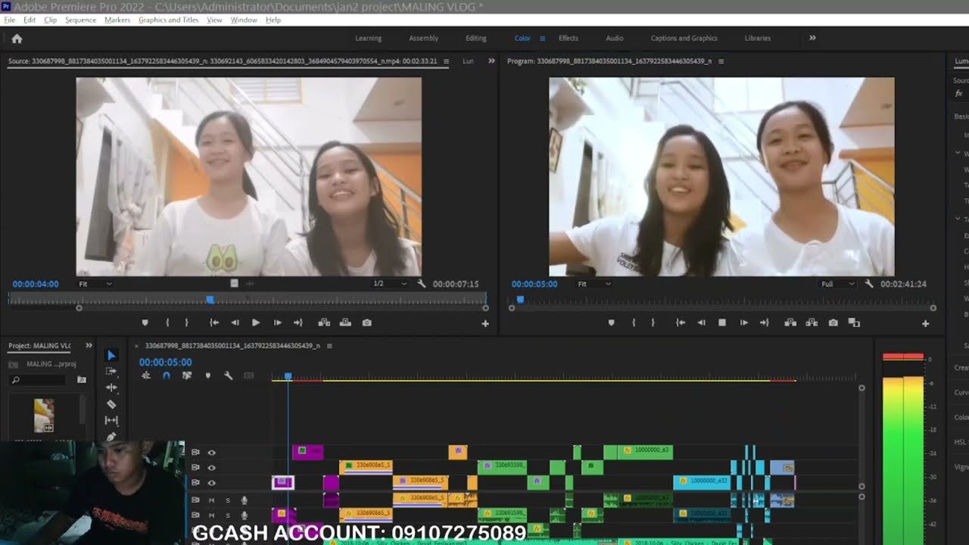969x545 pixels.
Task: Click Overwrite in the Source monitor
Action: pos(345,322)
